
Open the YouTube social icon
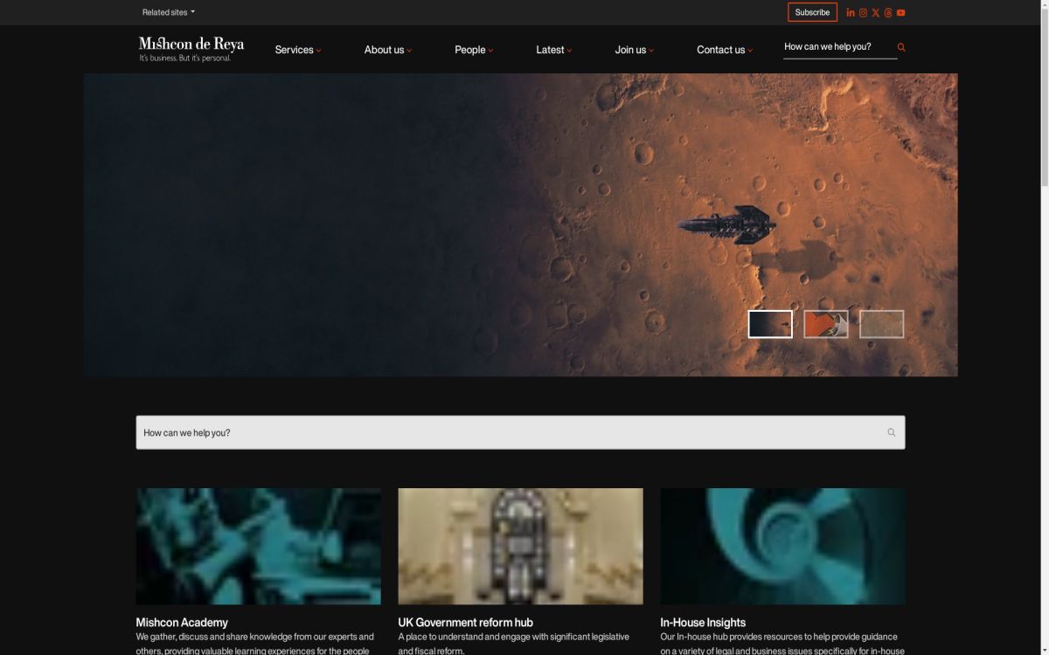[900, 12]
